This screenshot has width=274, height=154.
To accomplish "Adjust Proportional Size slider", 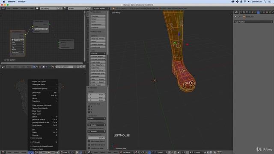I will [x=97, y=138].
